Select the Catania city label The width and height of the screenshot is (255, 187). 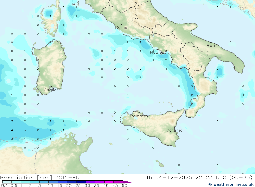(x=174, y=130)
